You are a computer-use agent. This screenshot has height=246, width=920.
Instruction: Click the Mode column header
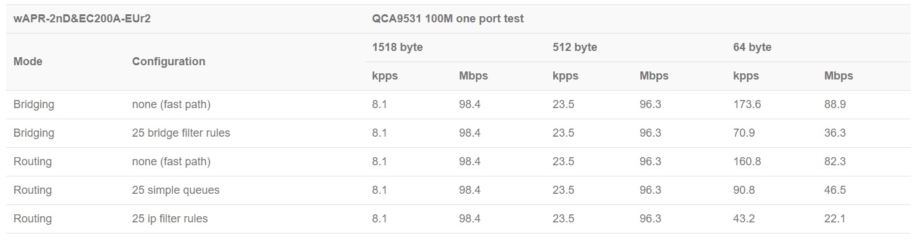[x=28, y=61]
